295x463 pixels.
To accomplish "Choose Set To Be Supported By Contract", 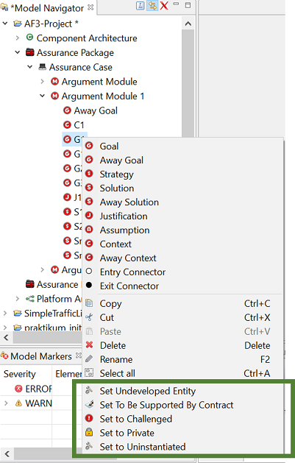I will pos(166,405).
